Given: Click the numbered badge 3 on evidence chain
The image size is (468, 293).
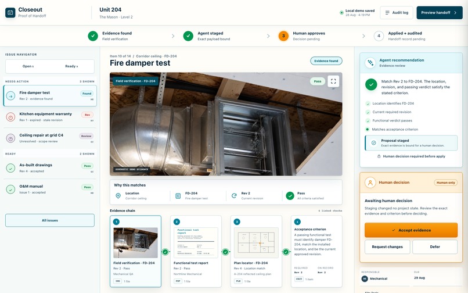Looking at the screenshot, I should click(237, 222).
